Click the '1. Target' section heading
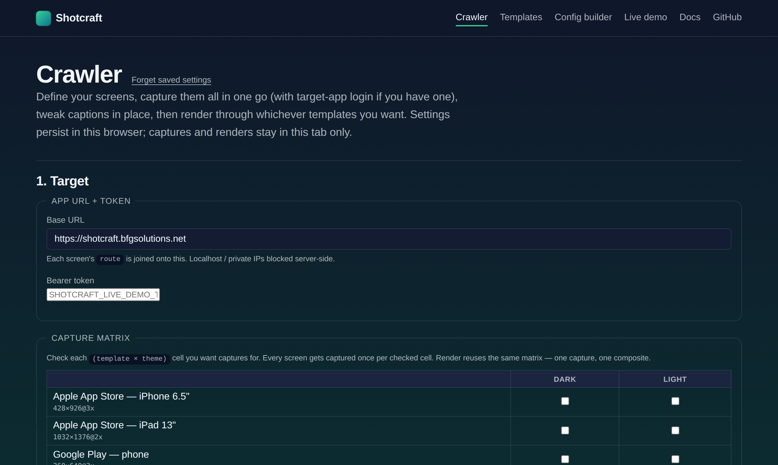Screen dimensions: 778x465 (62, 181)
